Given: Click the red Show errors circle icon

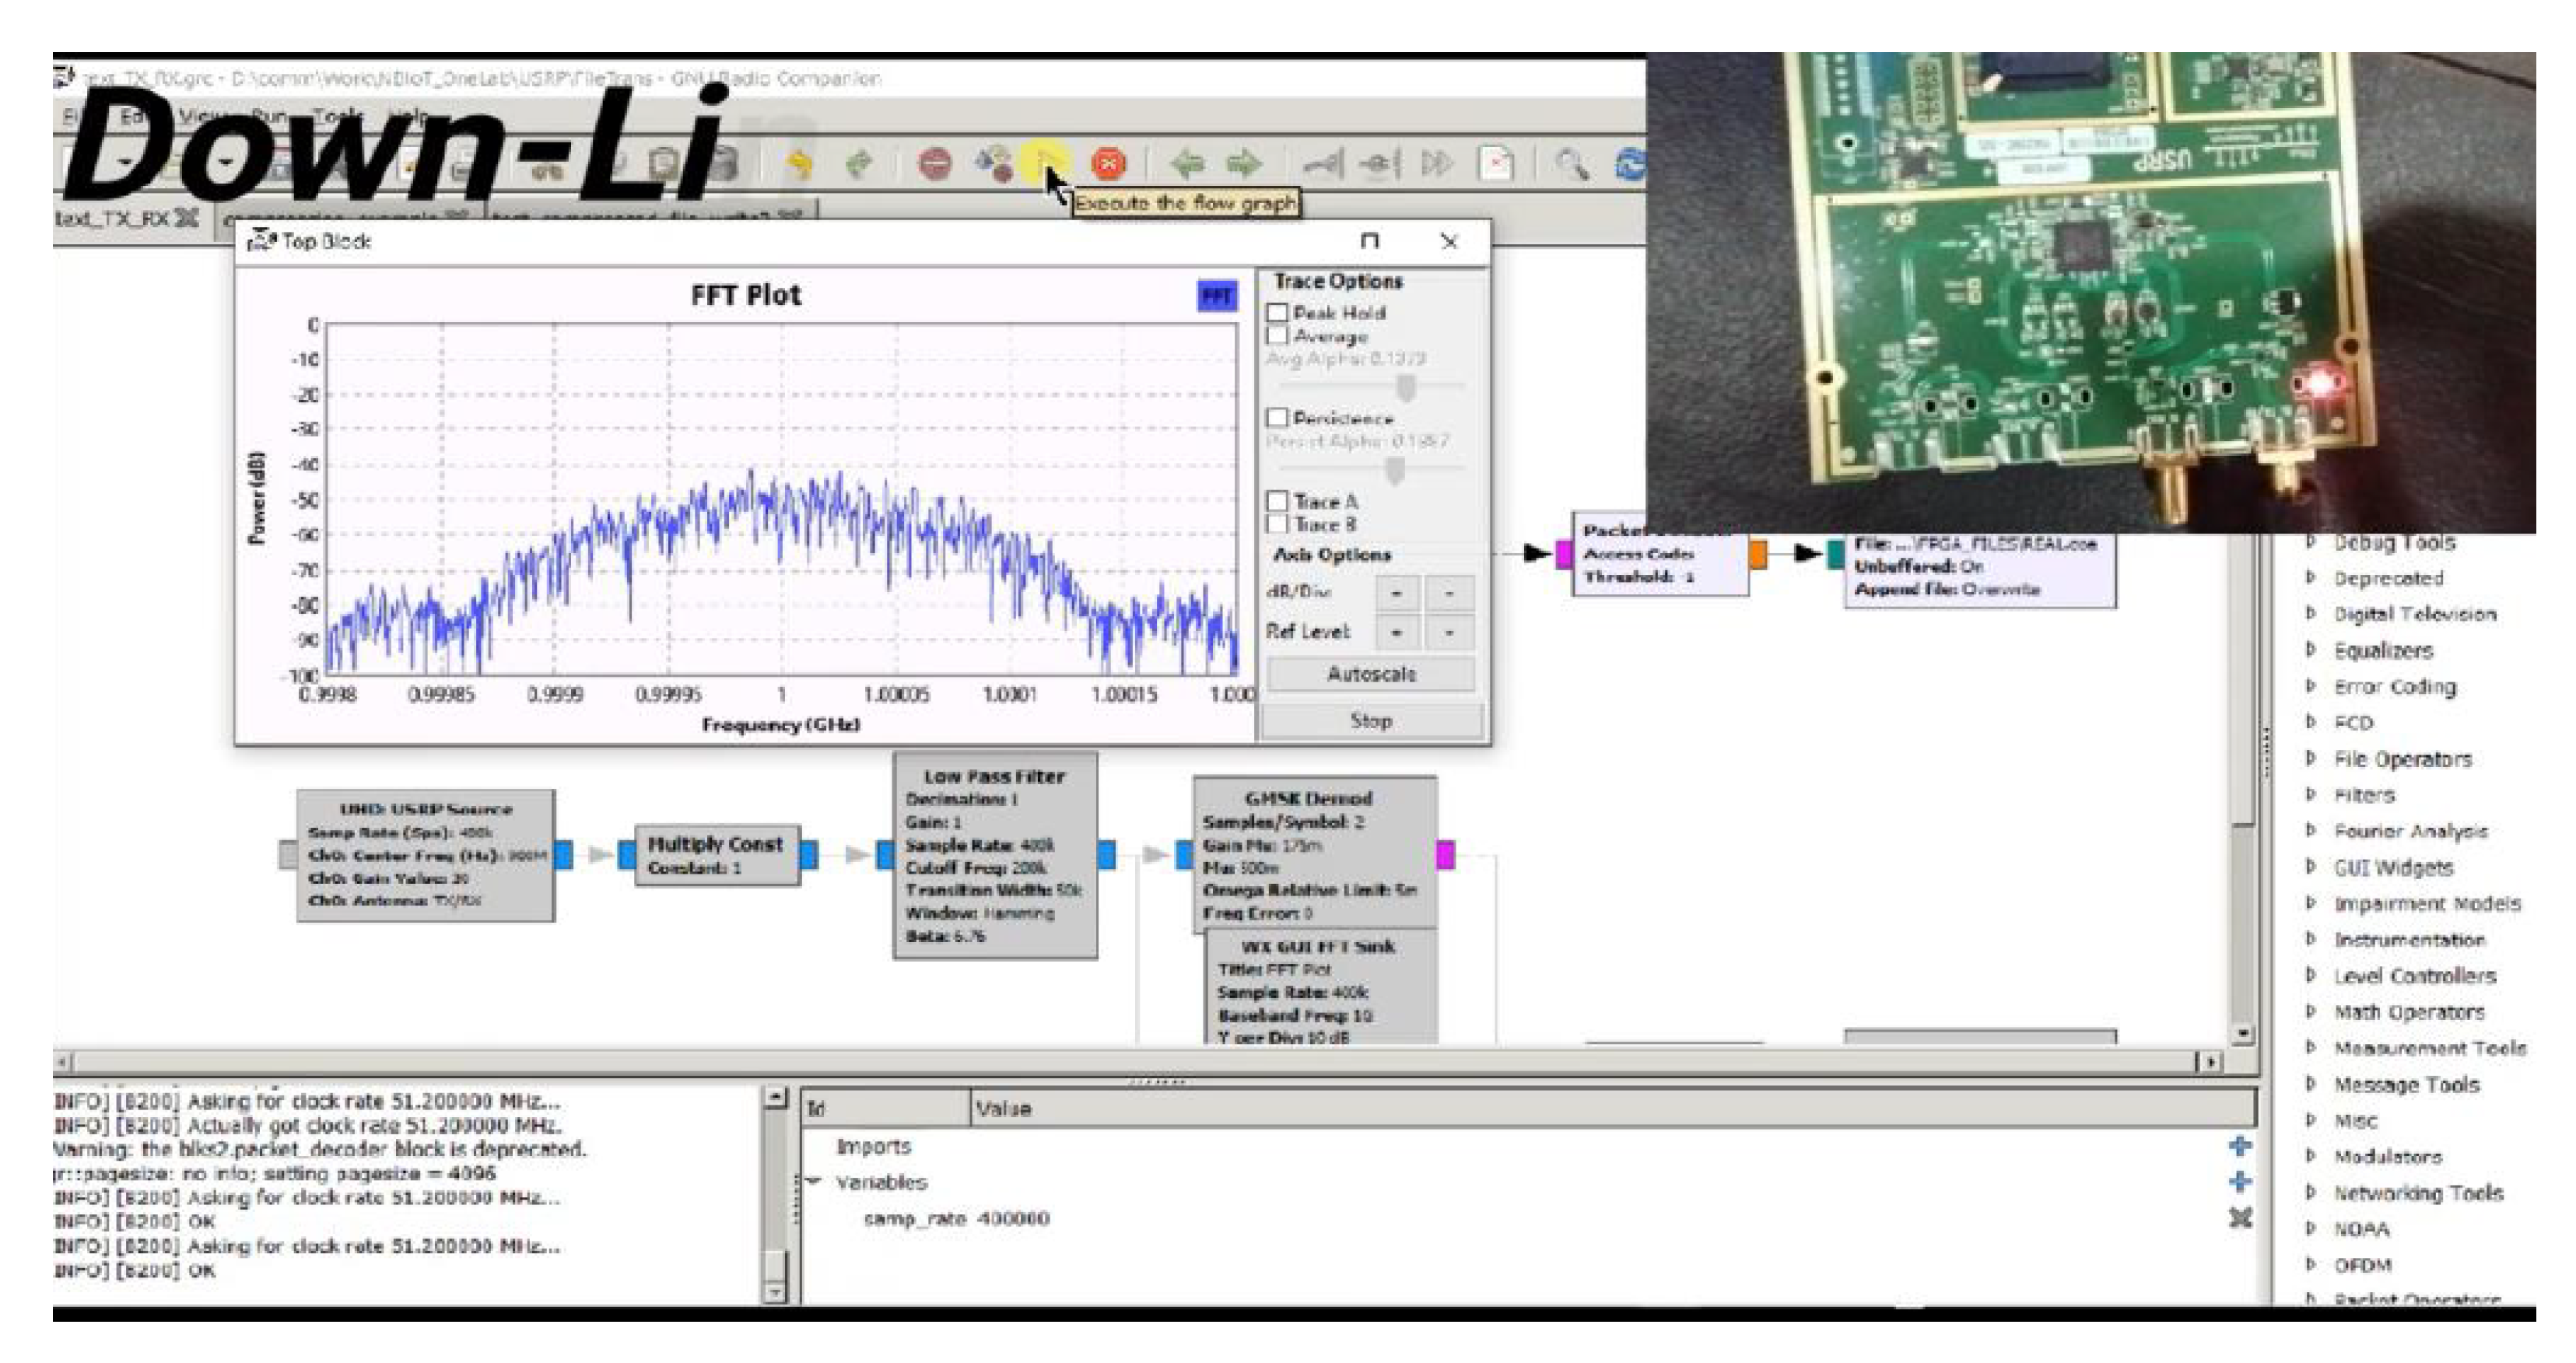Looking at the screenshot, I should (934, 162).
